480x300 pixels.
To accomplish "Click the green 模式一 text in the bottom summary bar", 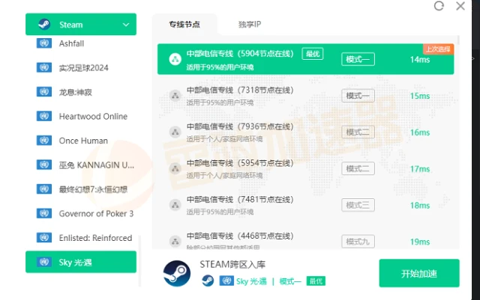I will pos(290,281).
